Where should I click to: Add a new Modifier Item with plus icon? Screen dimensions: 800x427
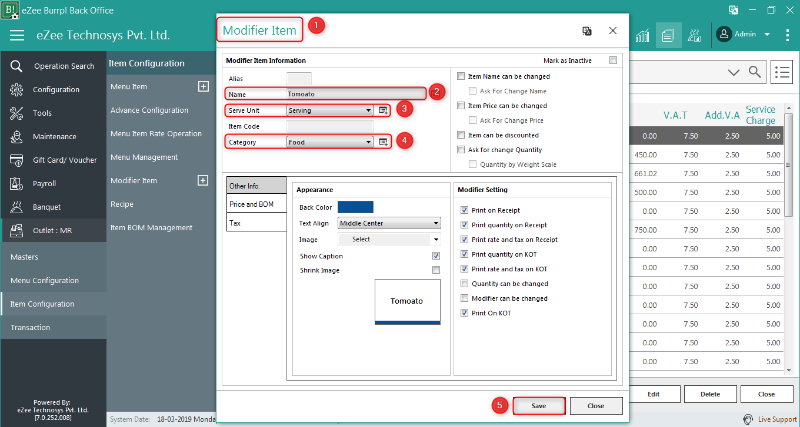203,180
